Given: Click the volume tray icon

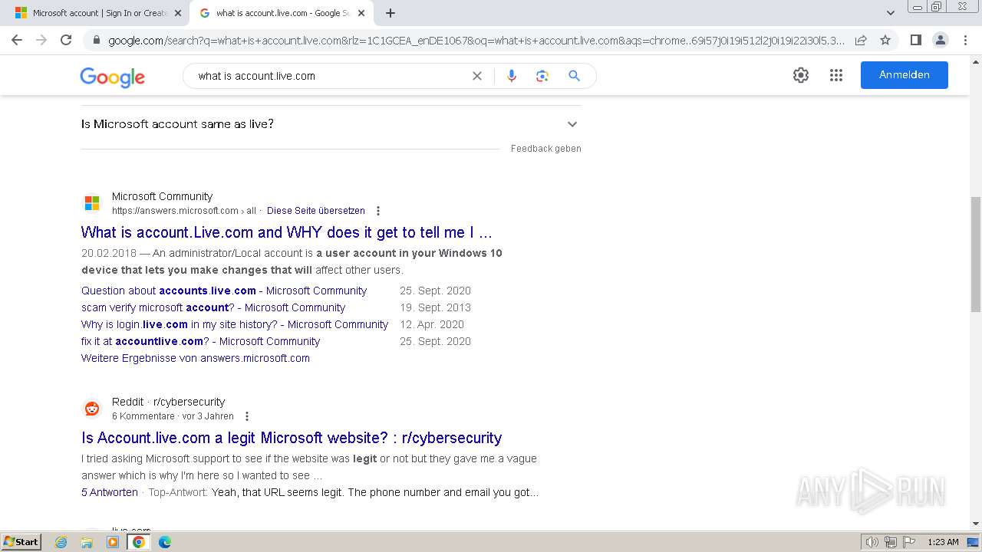Looking at the screenshot, I should [872, 542].
